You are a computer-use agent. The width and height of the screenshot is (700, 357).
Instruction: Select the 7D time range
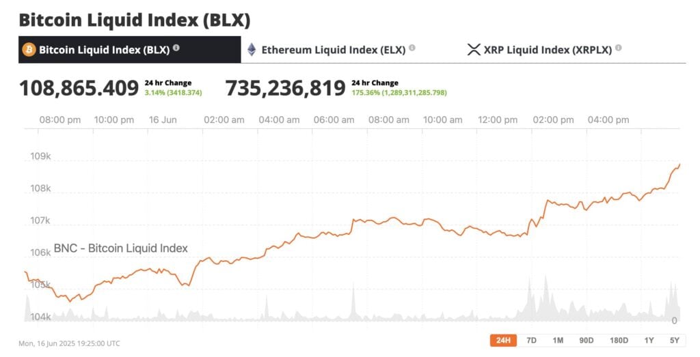coord(531,341)
